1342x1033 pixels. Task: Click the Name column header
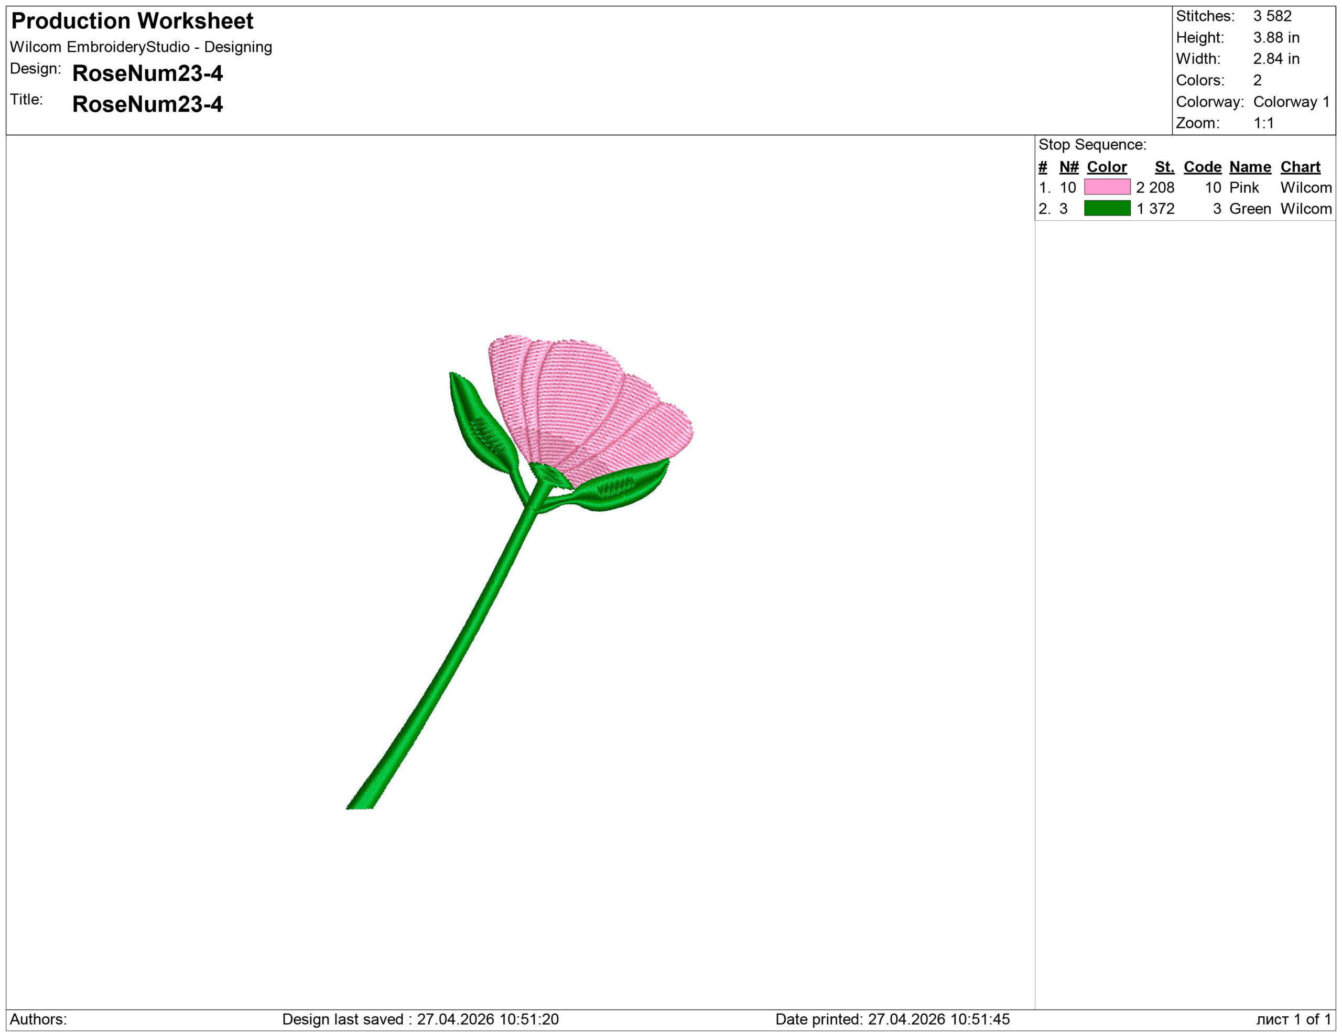click(1250, 167)
